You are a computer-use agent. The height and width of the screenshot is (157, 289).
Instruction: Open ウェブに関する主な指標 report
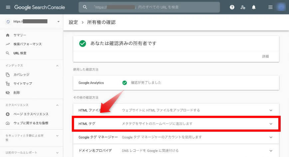tap(31, 123)
